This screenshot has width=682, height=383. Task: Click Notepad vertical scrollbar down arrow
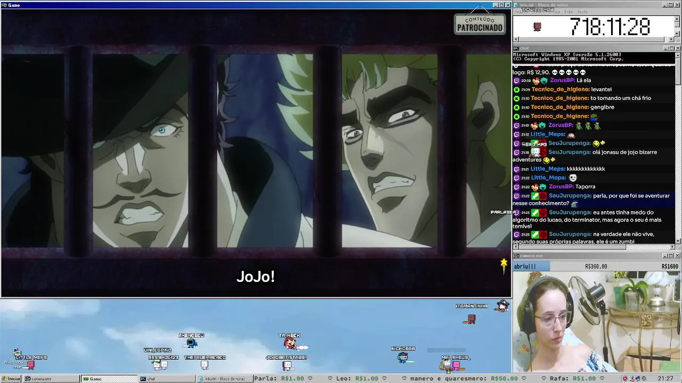pos(678,34)
